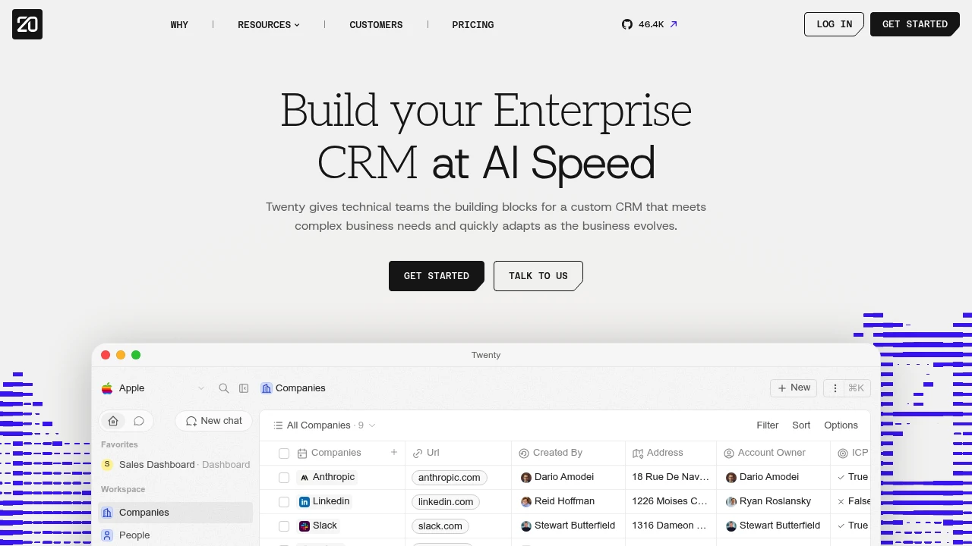
Task: Click the Talk To Us button
Action: pos(538,276)
